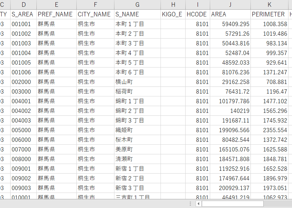Select AREA value 165105.076
This screenshot has width=292, height=208.
(230, 149)
